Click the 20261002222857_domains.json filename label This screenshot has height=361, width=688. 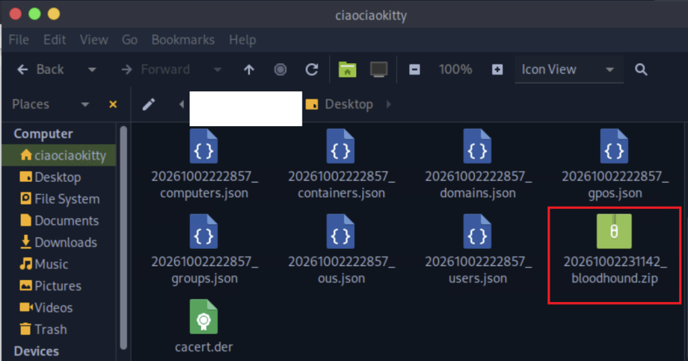coord(478,185)
